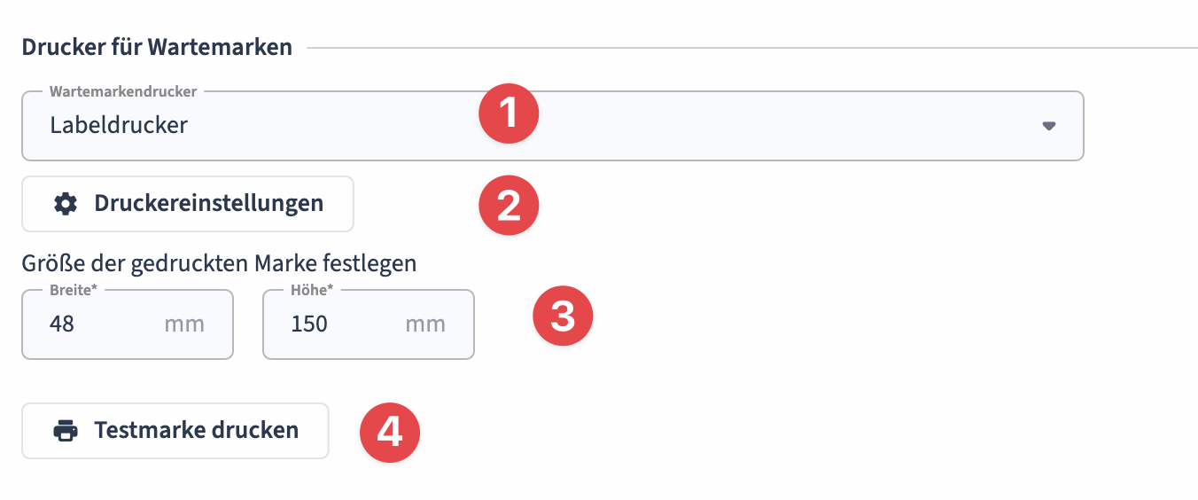
Task: Click the Höhe* floating label
Action: pyautogui.click(x=311, y=290)
